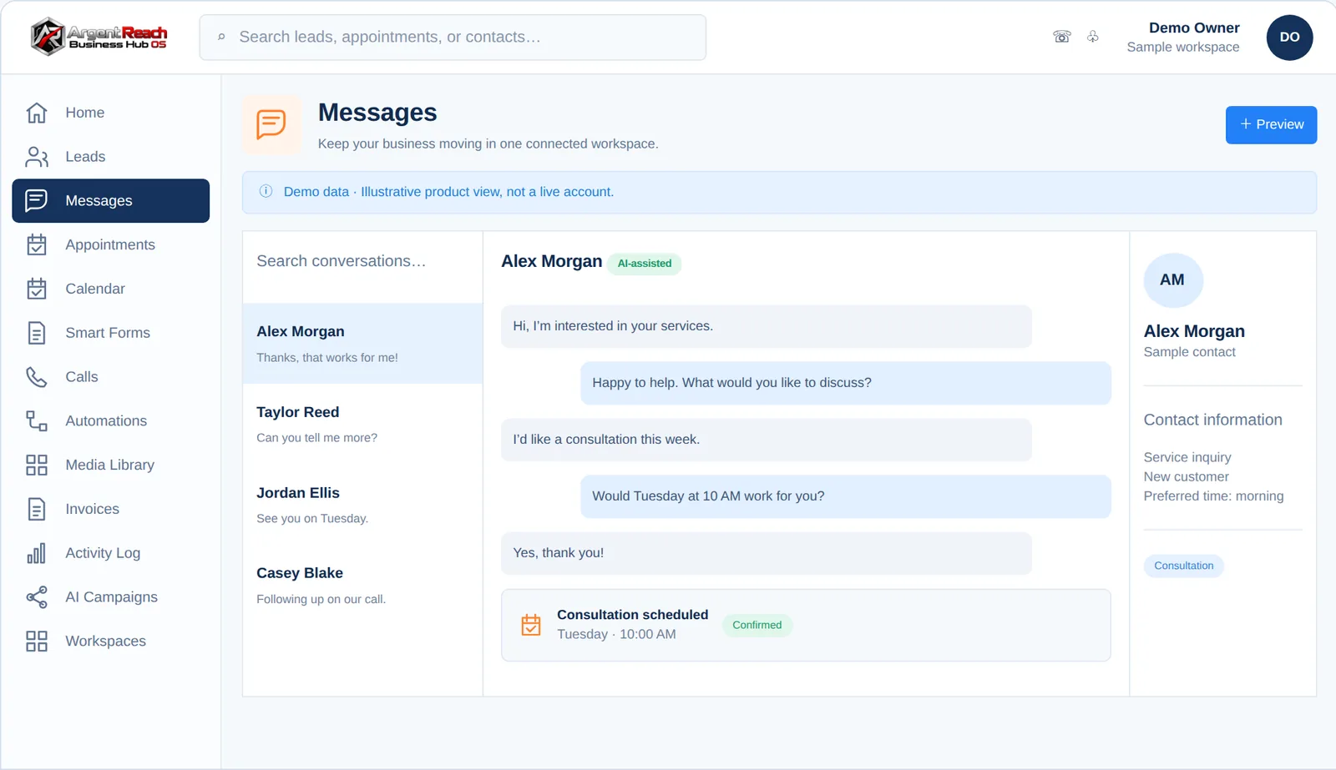Click the ArgentReach Business Hub OS logo
The height and width of the screenshot is (770, 1336).
[99, 37]
